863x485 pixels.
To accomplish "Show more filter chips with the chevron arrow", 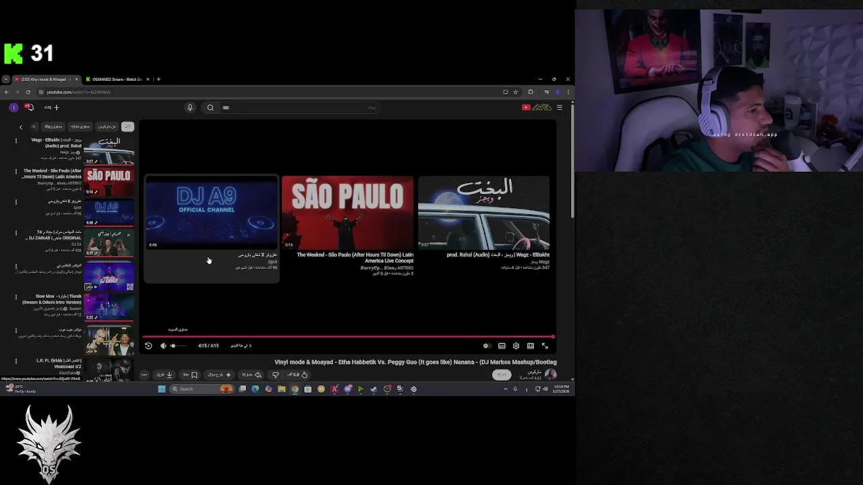I will pyautogui.click(x=20, y=127).
